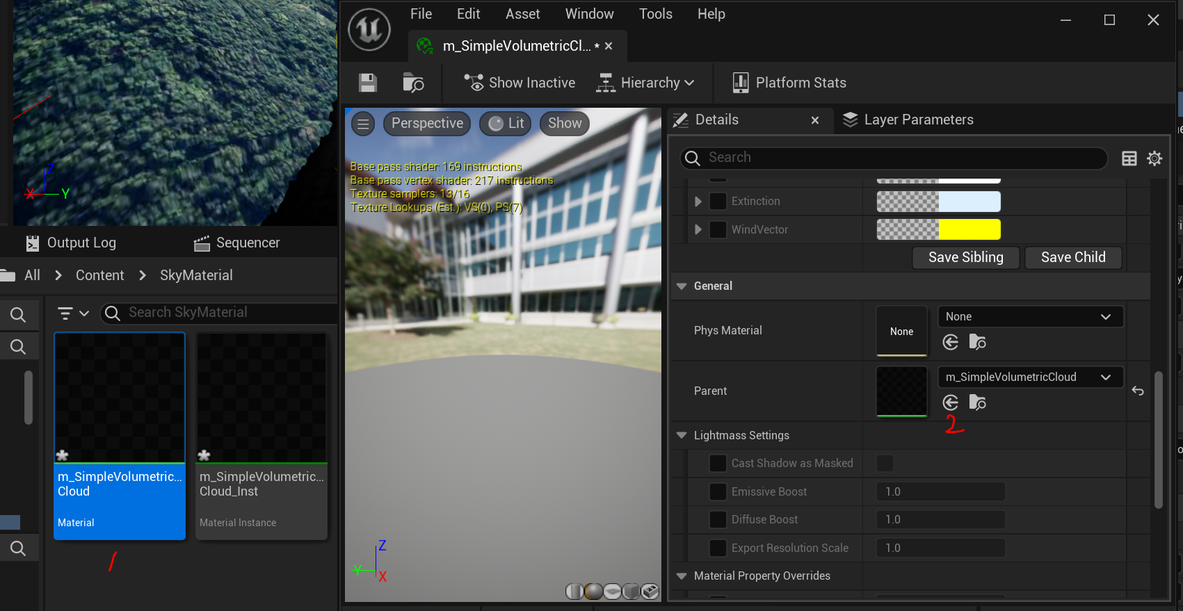Image resolution: width=1183 pixels, height=611 pixels.
Task: Browse to Parent asset in Content Browser
Action: pos(977,402)
